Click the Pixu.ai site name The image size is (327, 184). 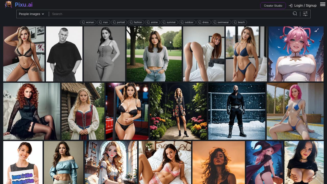[24, 5]
